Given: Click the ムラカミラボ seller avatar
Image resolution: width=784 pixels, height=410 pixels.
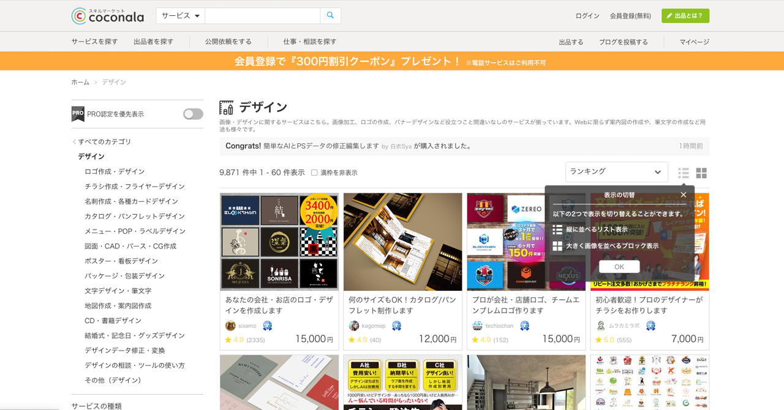Looking at the screenshot, I should coord(601,326).
